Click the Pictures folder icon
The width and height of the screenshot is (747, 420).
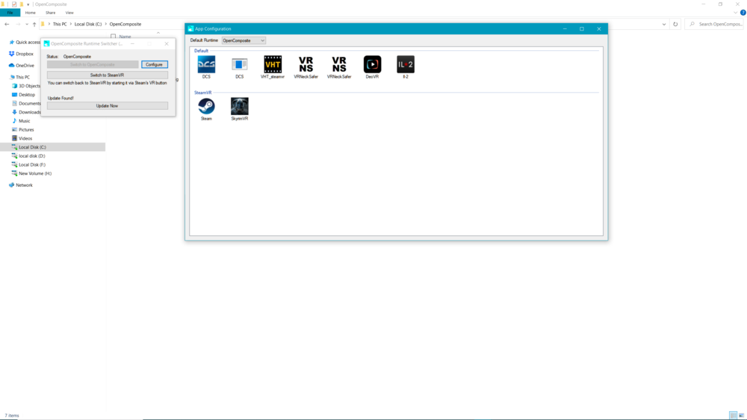tap(14, 130)
